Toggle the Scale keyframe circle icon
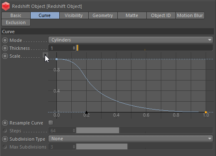The height and width of the screenshot is (156, 216). pyautogui.click(x=5, y=56)
